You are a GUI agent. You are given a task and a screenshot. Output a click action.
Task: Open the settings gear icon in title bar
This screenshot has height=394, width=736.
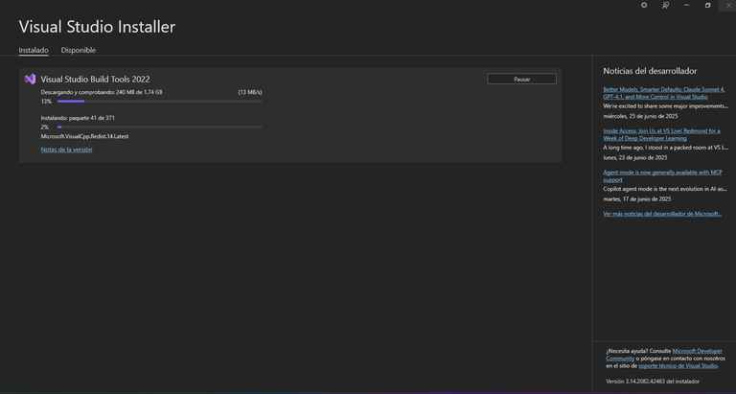point(644,5)
